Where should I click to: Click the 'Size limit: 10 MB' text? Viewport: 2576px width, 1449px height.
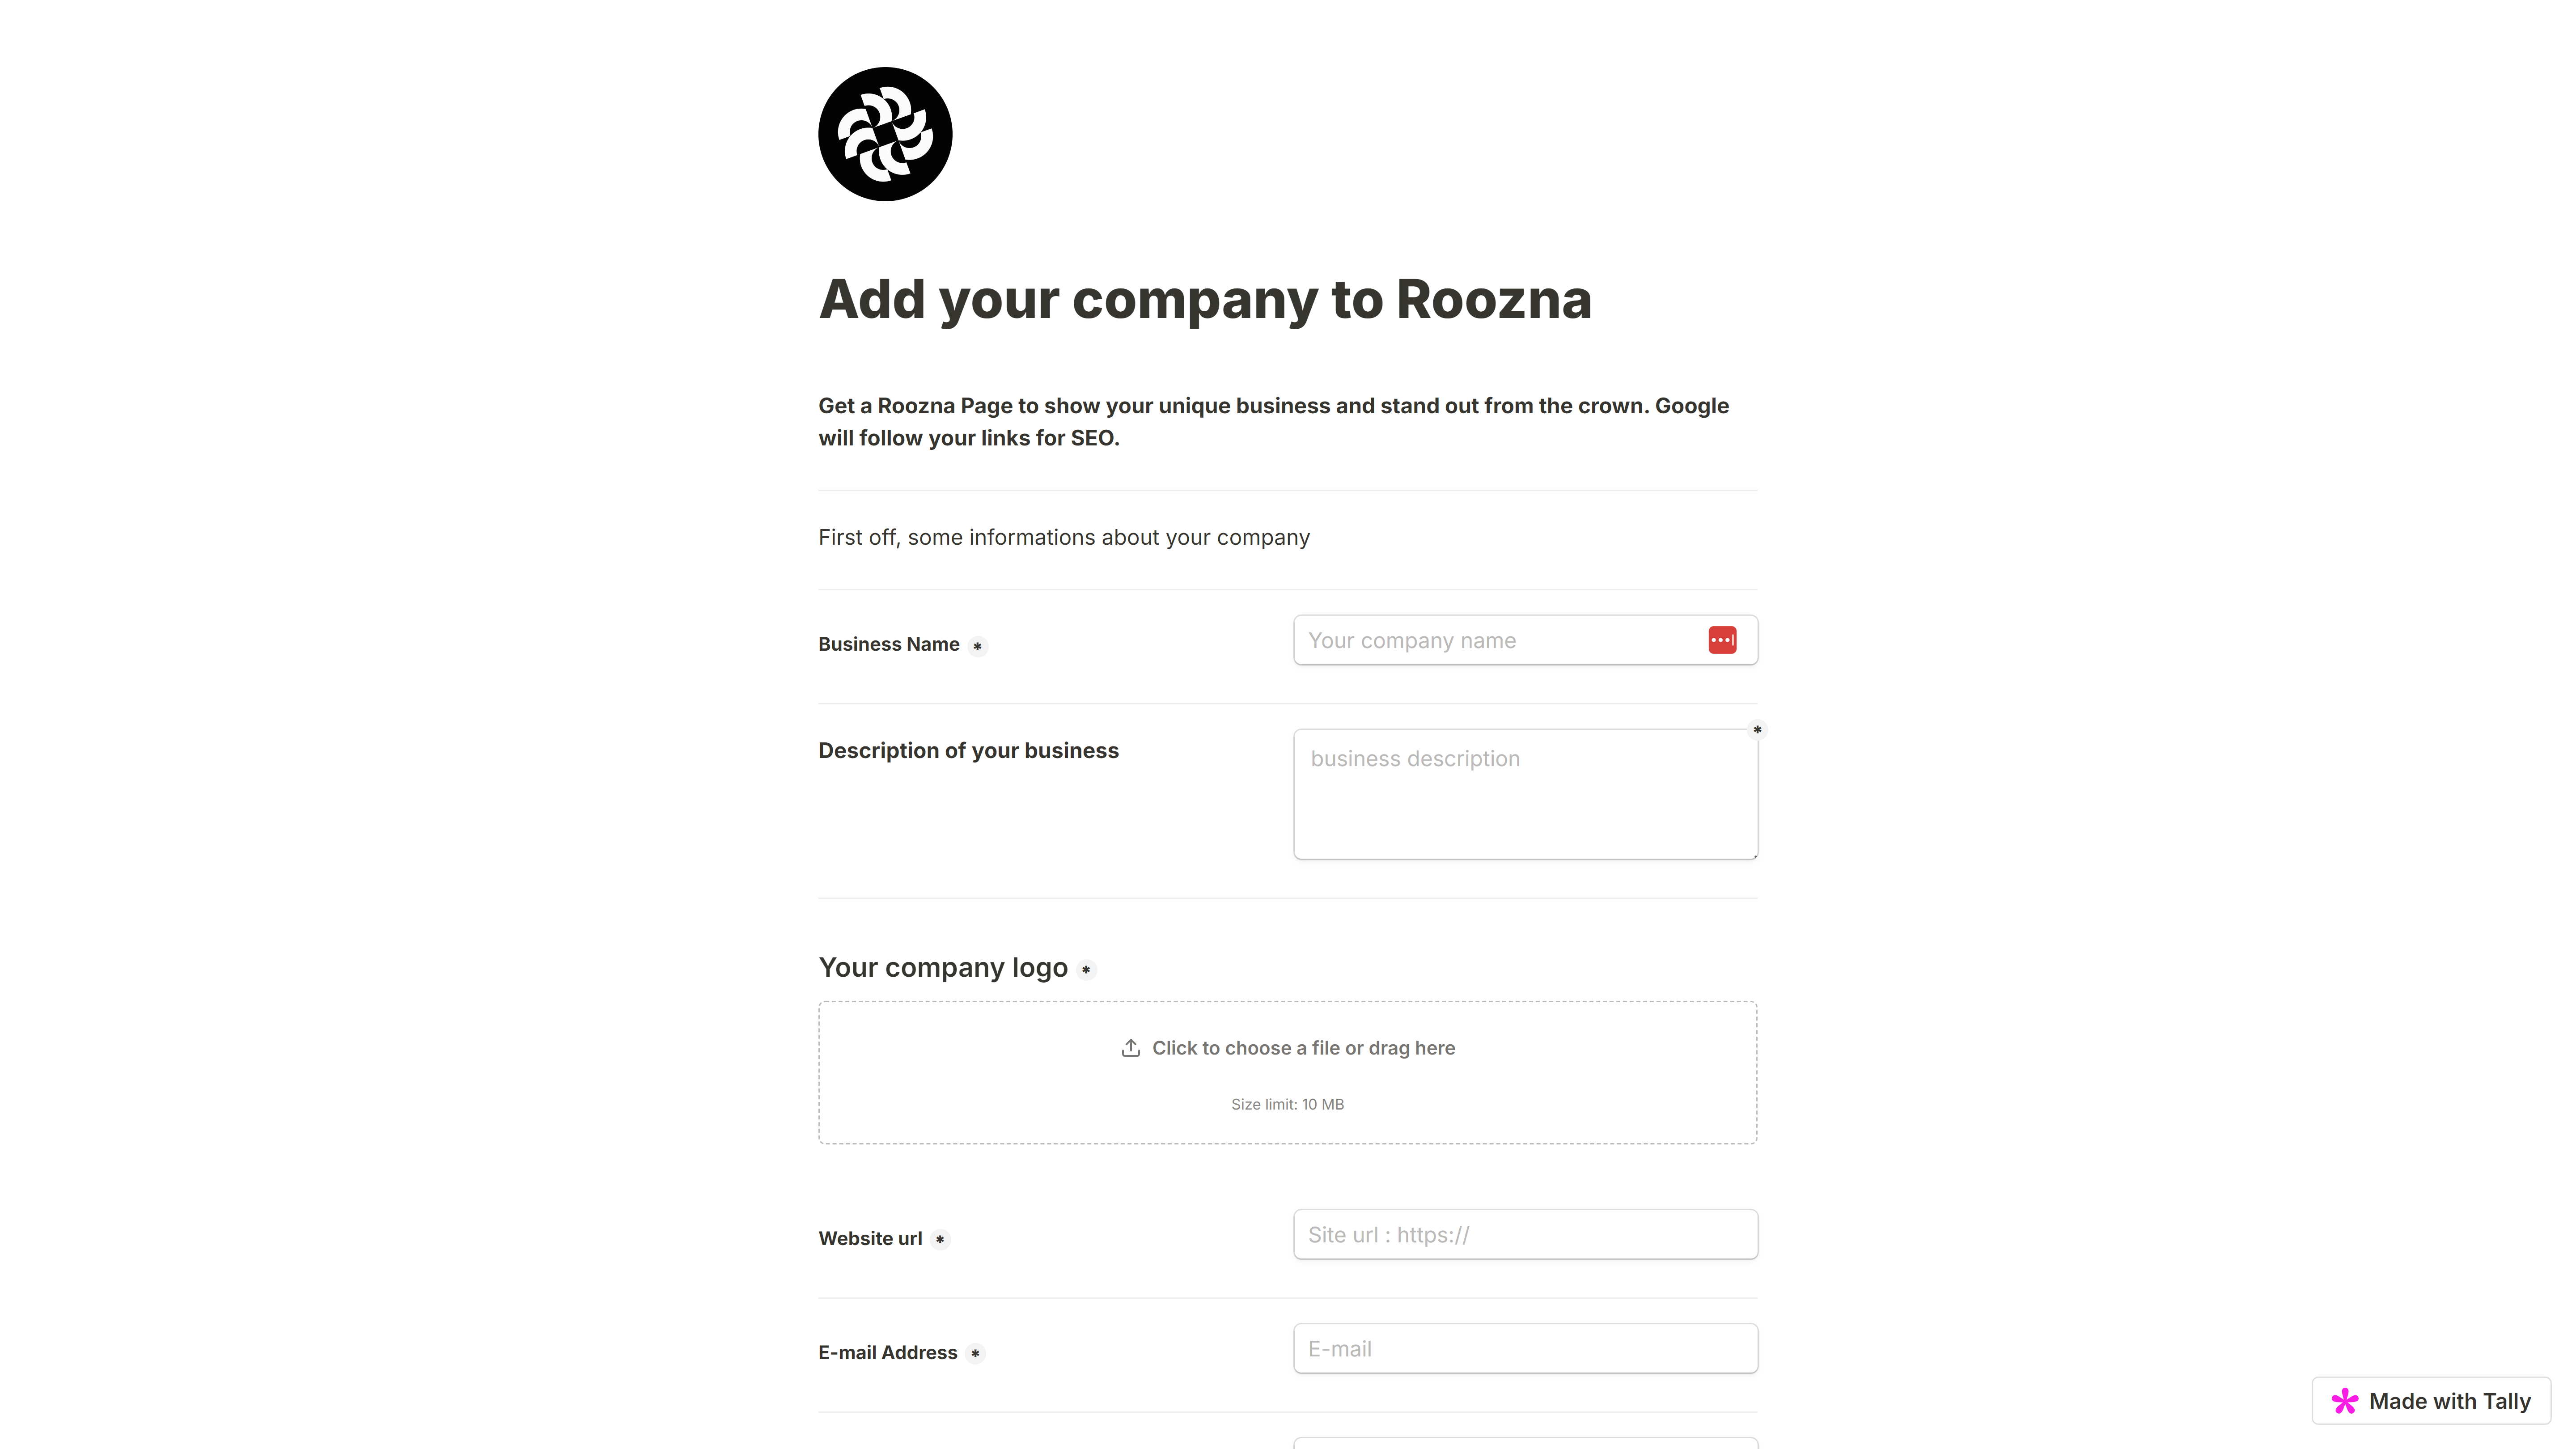1287,1104
